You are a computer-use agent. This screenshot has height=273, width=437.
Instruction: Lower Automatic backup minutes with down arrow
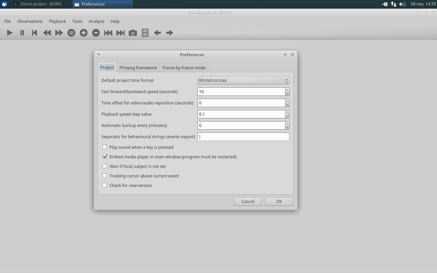coord(287,127)
